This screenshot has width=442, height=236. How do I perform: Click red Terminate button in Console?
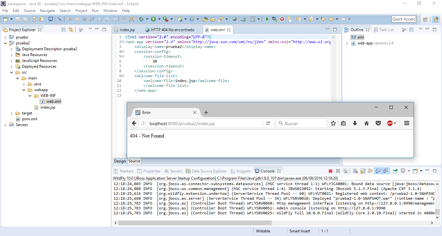[330, 171]
